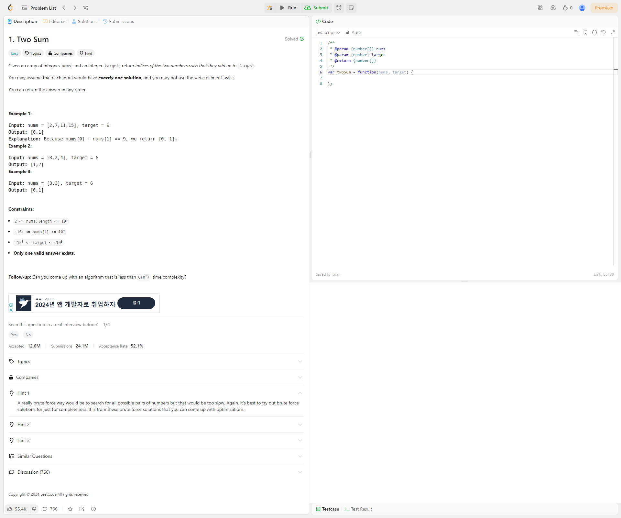
Task: Click the Easy difficulty badge
Action: coord(15,53)
